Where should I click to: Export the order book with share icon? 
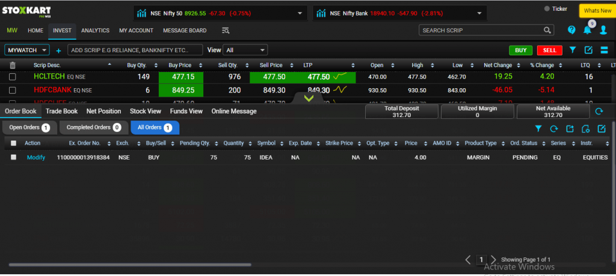coord(570,128)
